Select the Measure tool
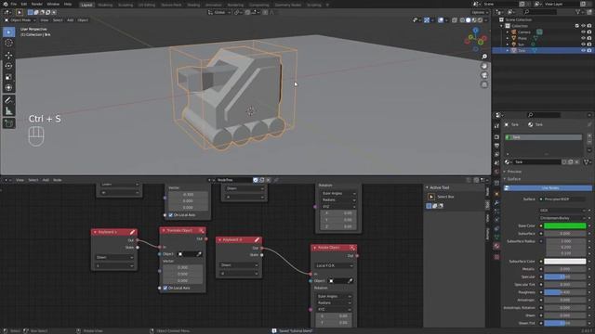 8,111
